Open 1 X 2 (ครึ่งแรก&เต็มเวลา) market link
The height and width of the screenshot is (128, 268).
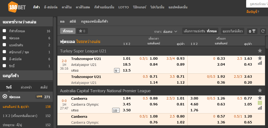20,116
